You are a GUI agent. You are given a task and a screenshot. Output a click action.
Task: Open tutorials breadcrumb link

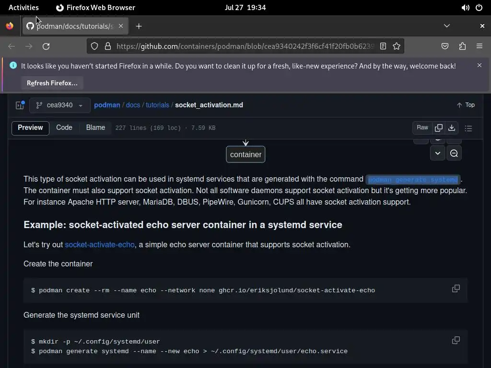click(157, 105)
